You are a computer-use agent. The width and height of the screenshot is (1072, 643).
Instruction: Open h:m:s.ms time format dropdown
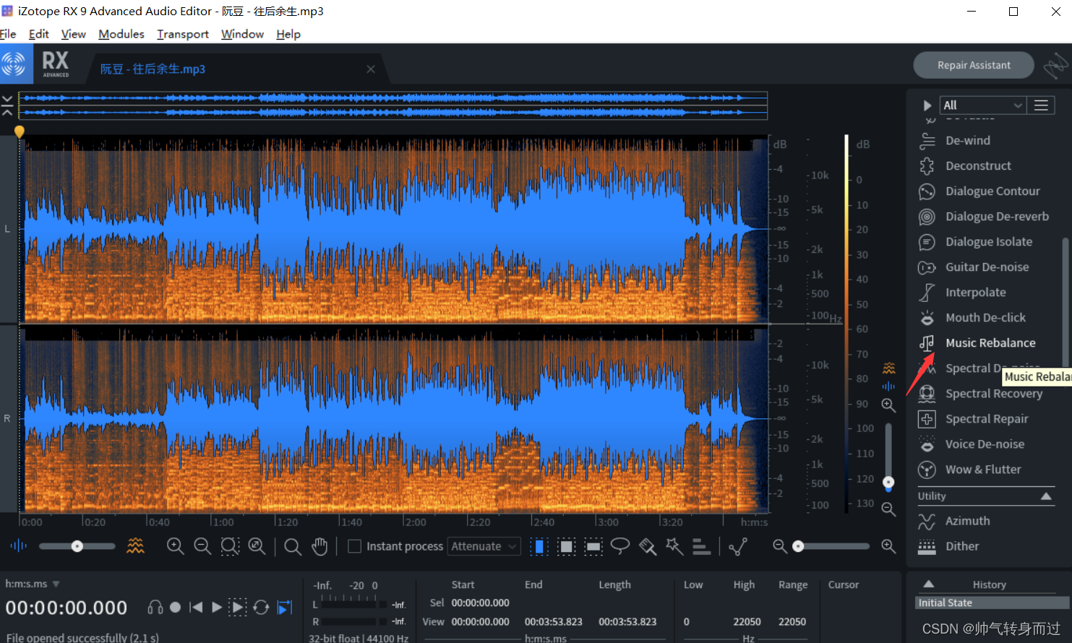[x=33, y=584]
